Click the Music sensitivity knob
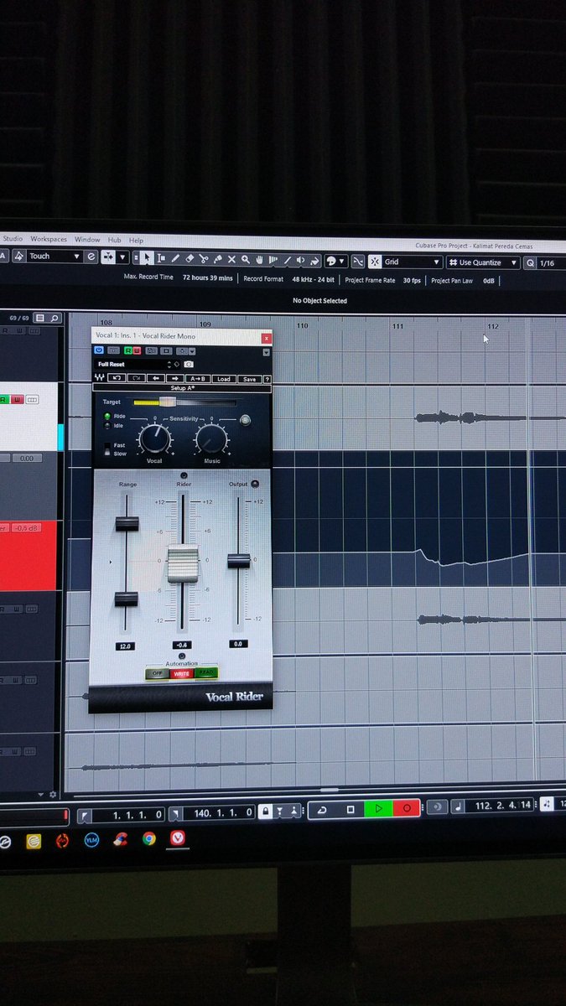This screenshot has width=566, height=1006. coord(211,438)
